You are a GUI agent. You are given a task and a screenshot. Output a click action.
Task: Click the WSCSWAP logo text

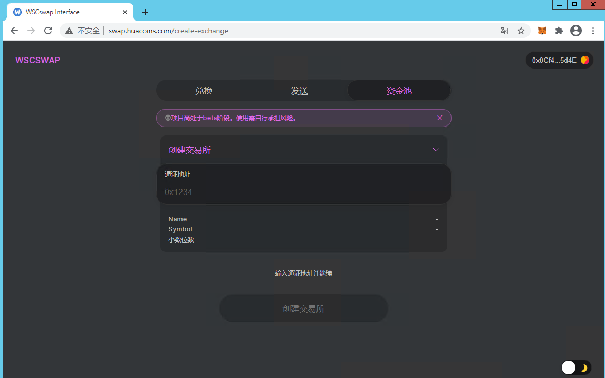(38, 60)
